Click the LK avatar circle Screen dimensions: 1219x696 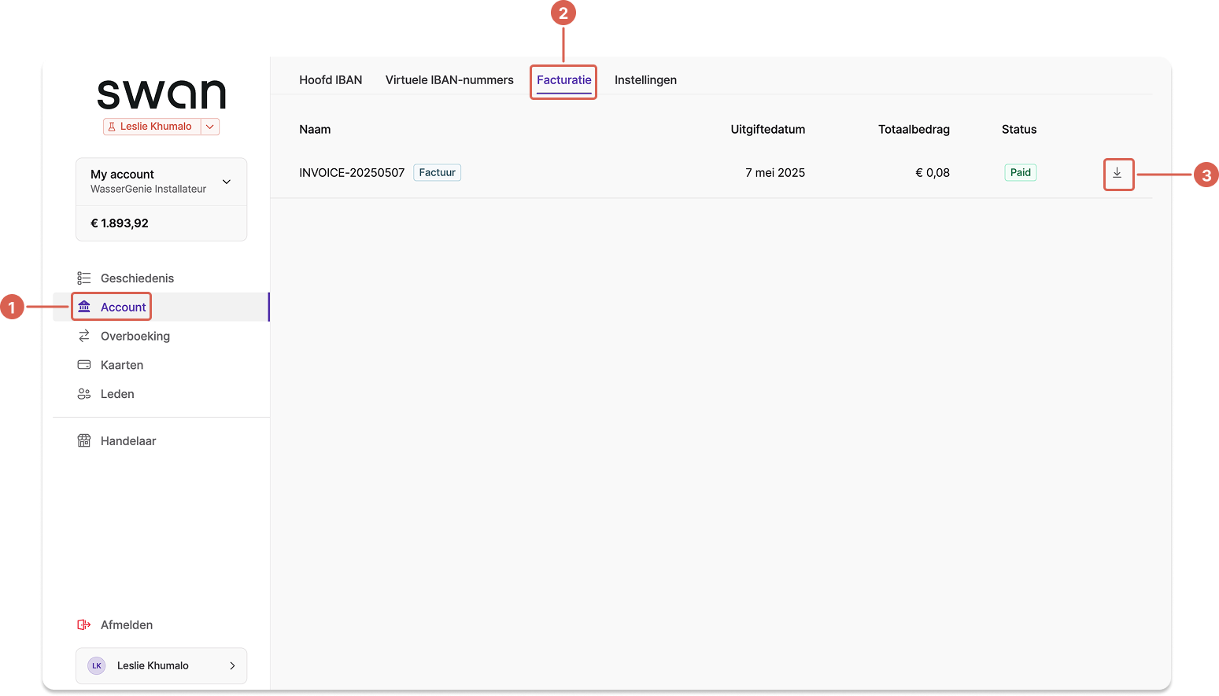click(97, 665)
